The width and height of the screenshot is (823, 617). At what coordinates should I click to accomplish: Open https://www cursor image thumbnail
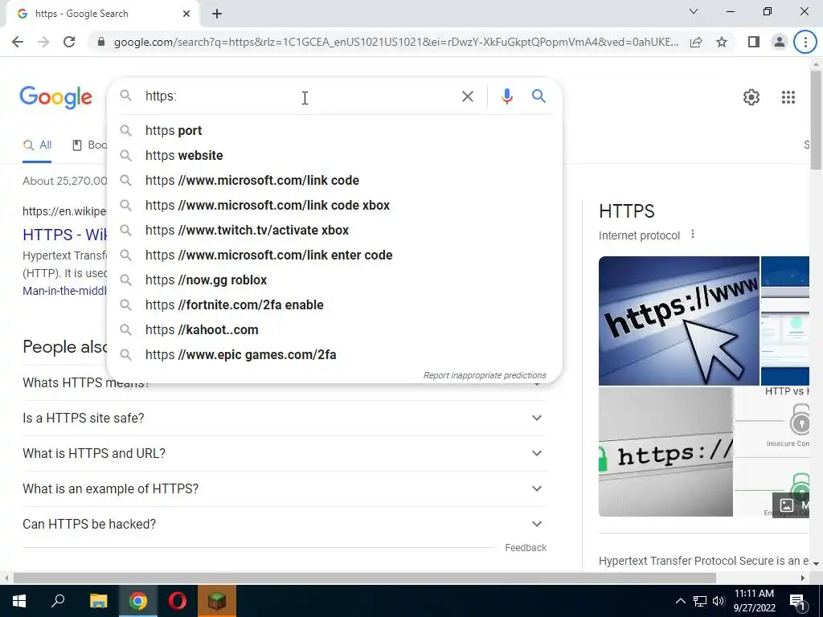(x=678, y=321)
